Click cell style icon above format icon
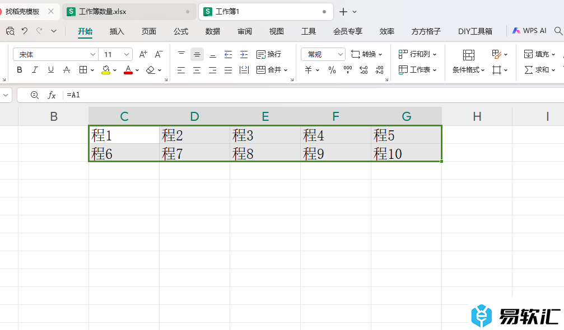 pyautogui.click(x=497, y=54)
